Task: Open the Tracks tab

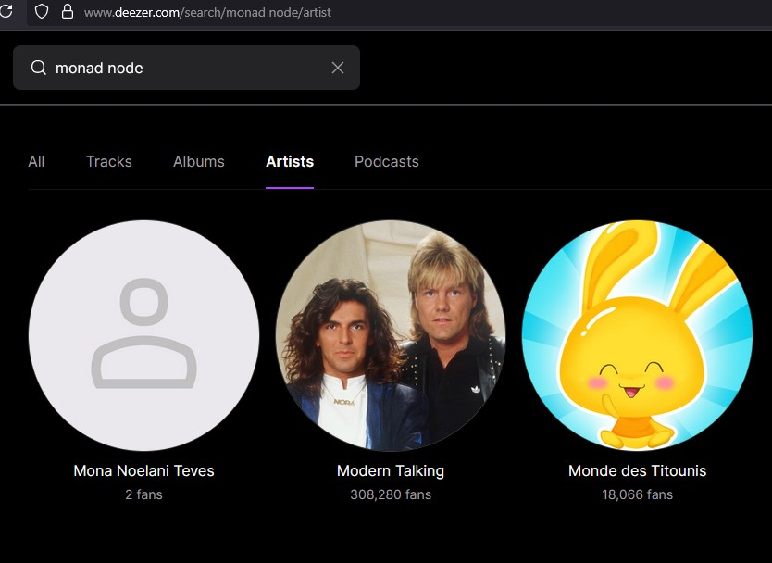Action: click(109, 161)
